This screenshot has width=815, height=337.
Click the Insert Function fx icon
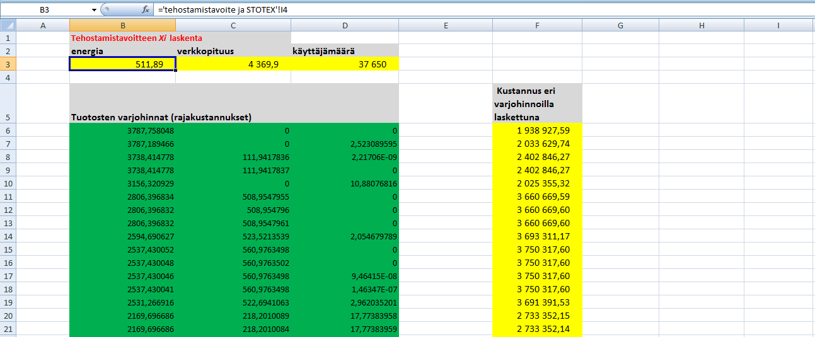pyautogui.click(x=146, y=10)
